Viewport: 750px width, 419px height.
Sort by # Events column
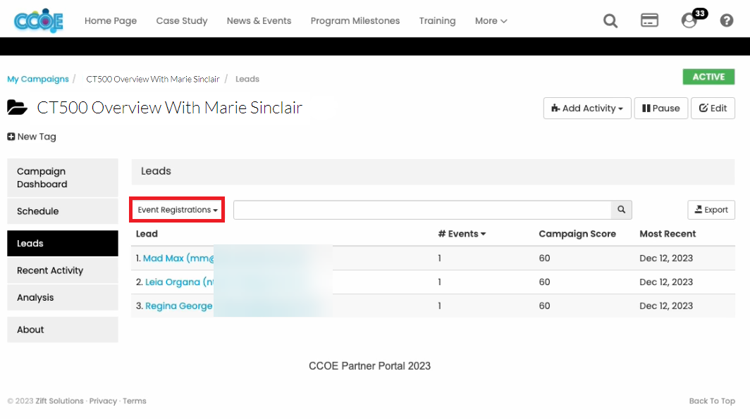coord(462,234)
